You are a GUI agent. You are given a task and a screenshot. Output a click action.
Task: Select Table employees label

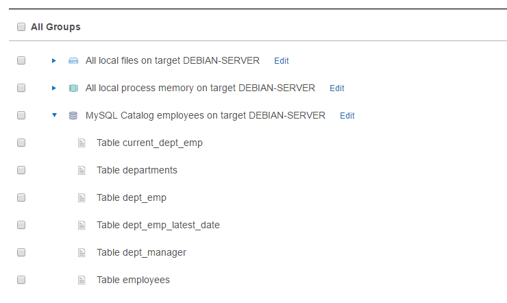click(x=133, y=280)
